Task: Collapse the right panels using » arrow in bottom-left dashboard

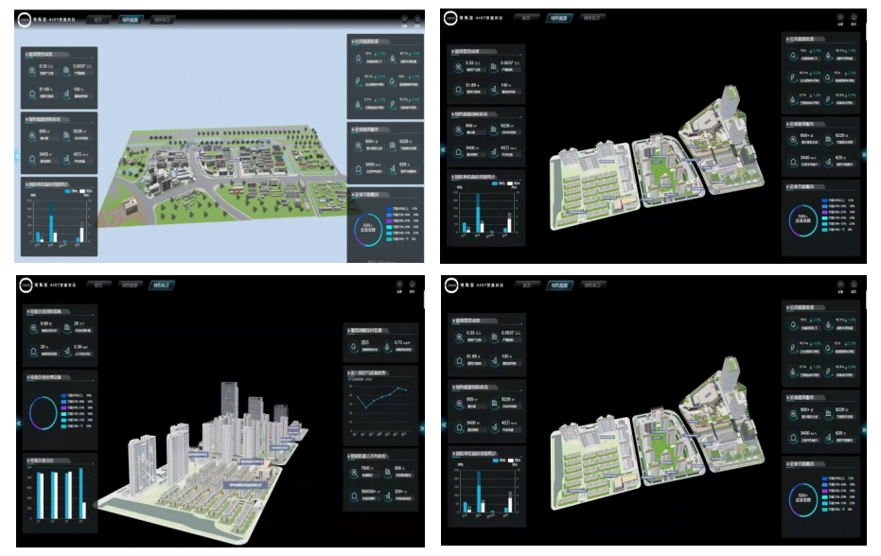Action: 422,427
